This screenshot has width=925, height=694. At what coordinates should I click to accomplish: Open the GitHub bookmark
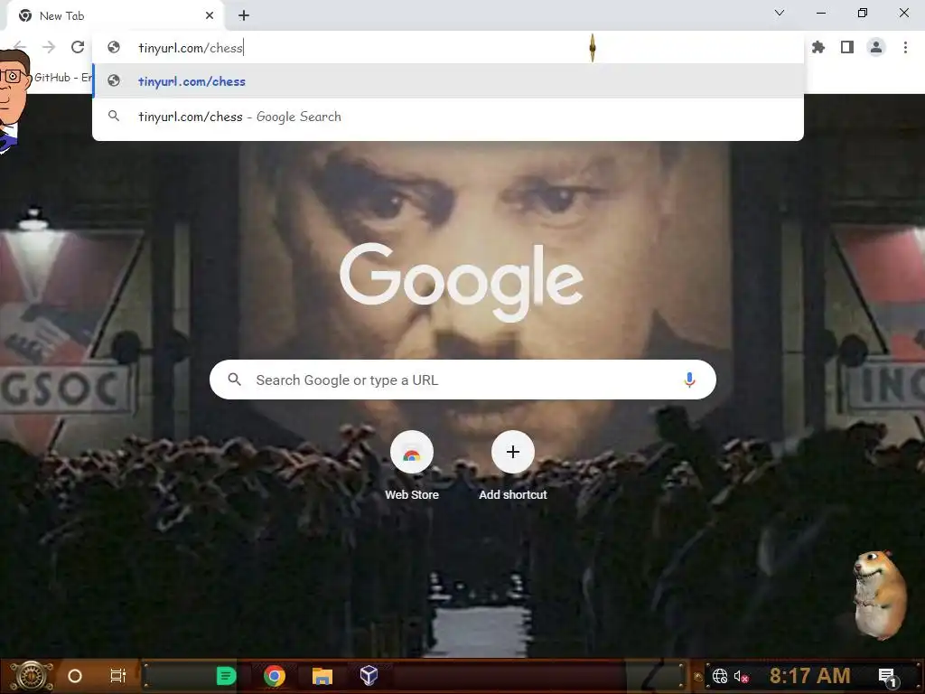(x=63, y=78)
